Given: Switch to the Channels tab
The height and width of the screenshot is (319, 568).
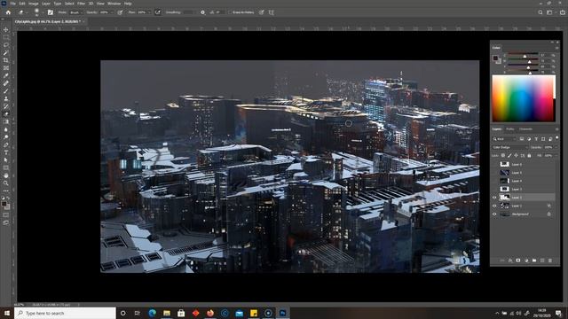Looking at the screenshot, I should [x=525, y=129].
